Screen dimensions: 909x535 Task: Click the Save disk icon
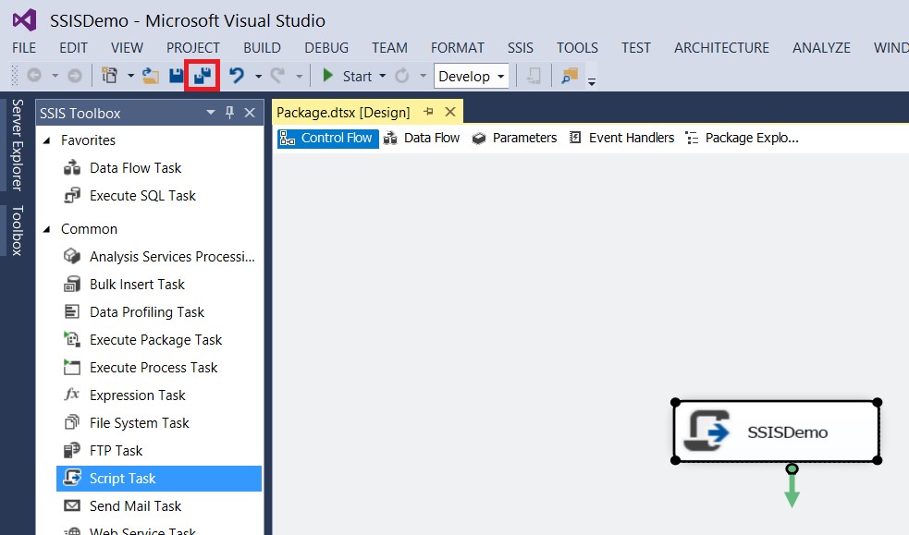(177, 76)
